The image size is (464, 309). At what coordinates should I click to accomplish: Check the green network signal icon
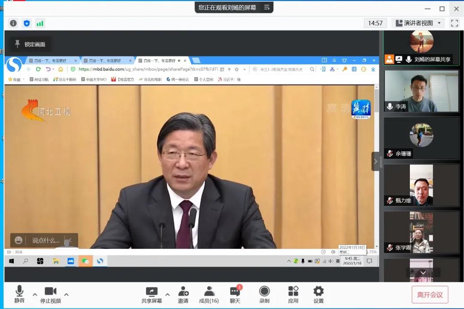click(40, 23)
